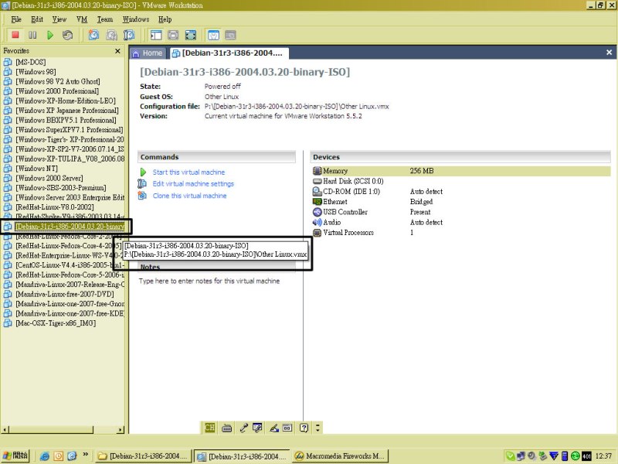Close the Favorites panel

[117, 51]
